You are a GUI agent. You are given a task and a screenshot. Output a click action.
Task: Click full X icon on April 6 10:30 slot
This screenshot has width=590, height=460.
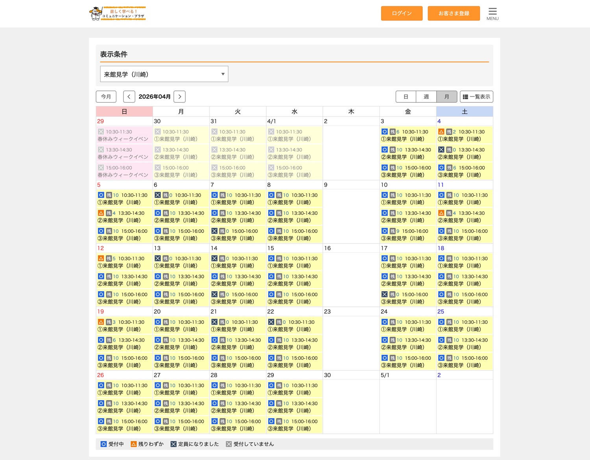coord(158,195)
